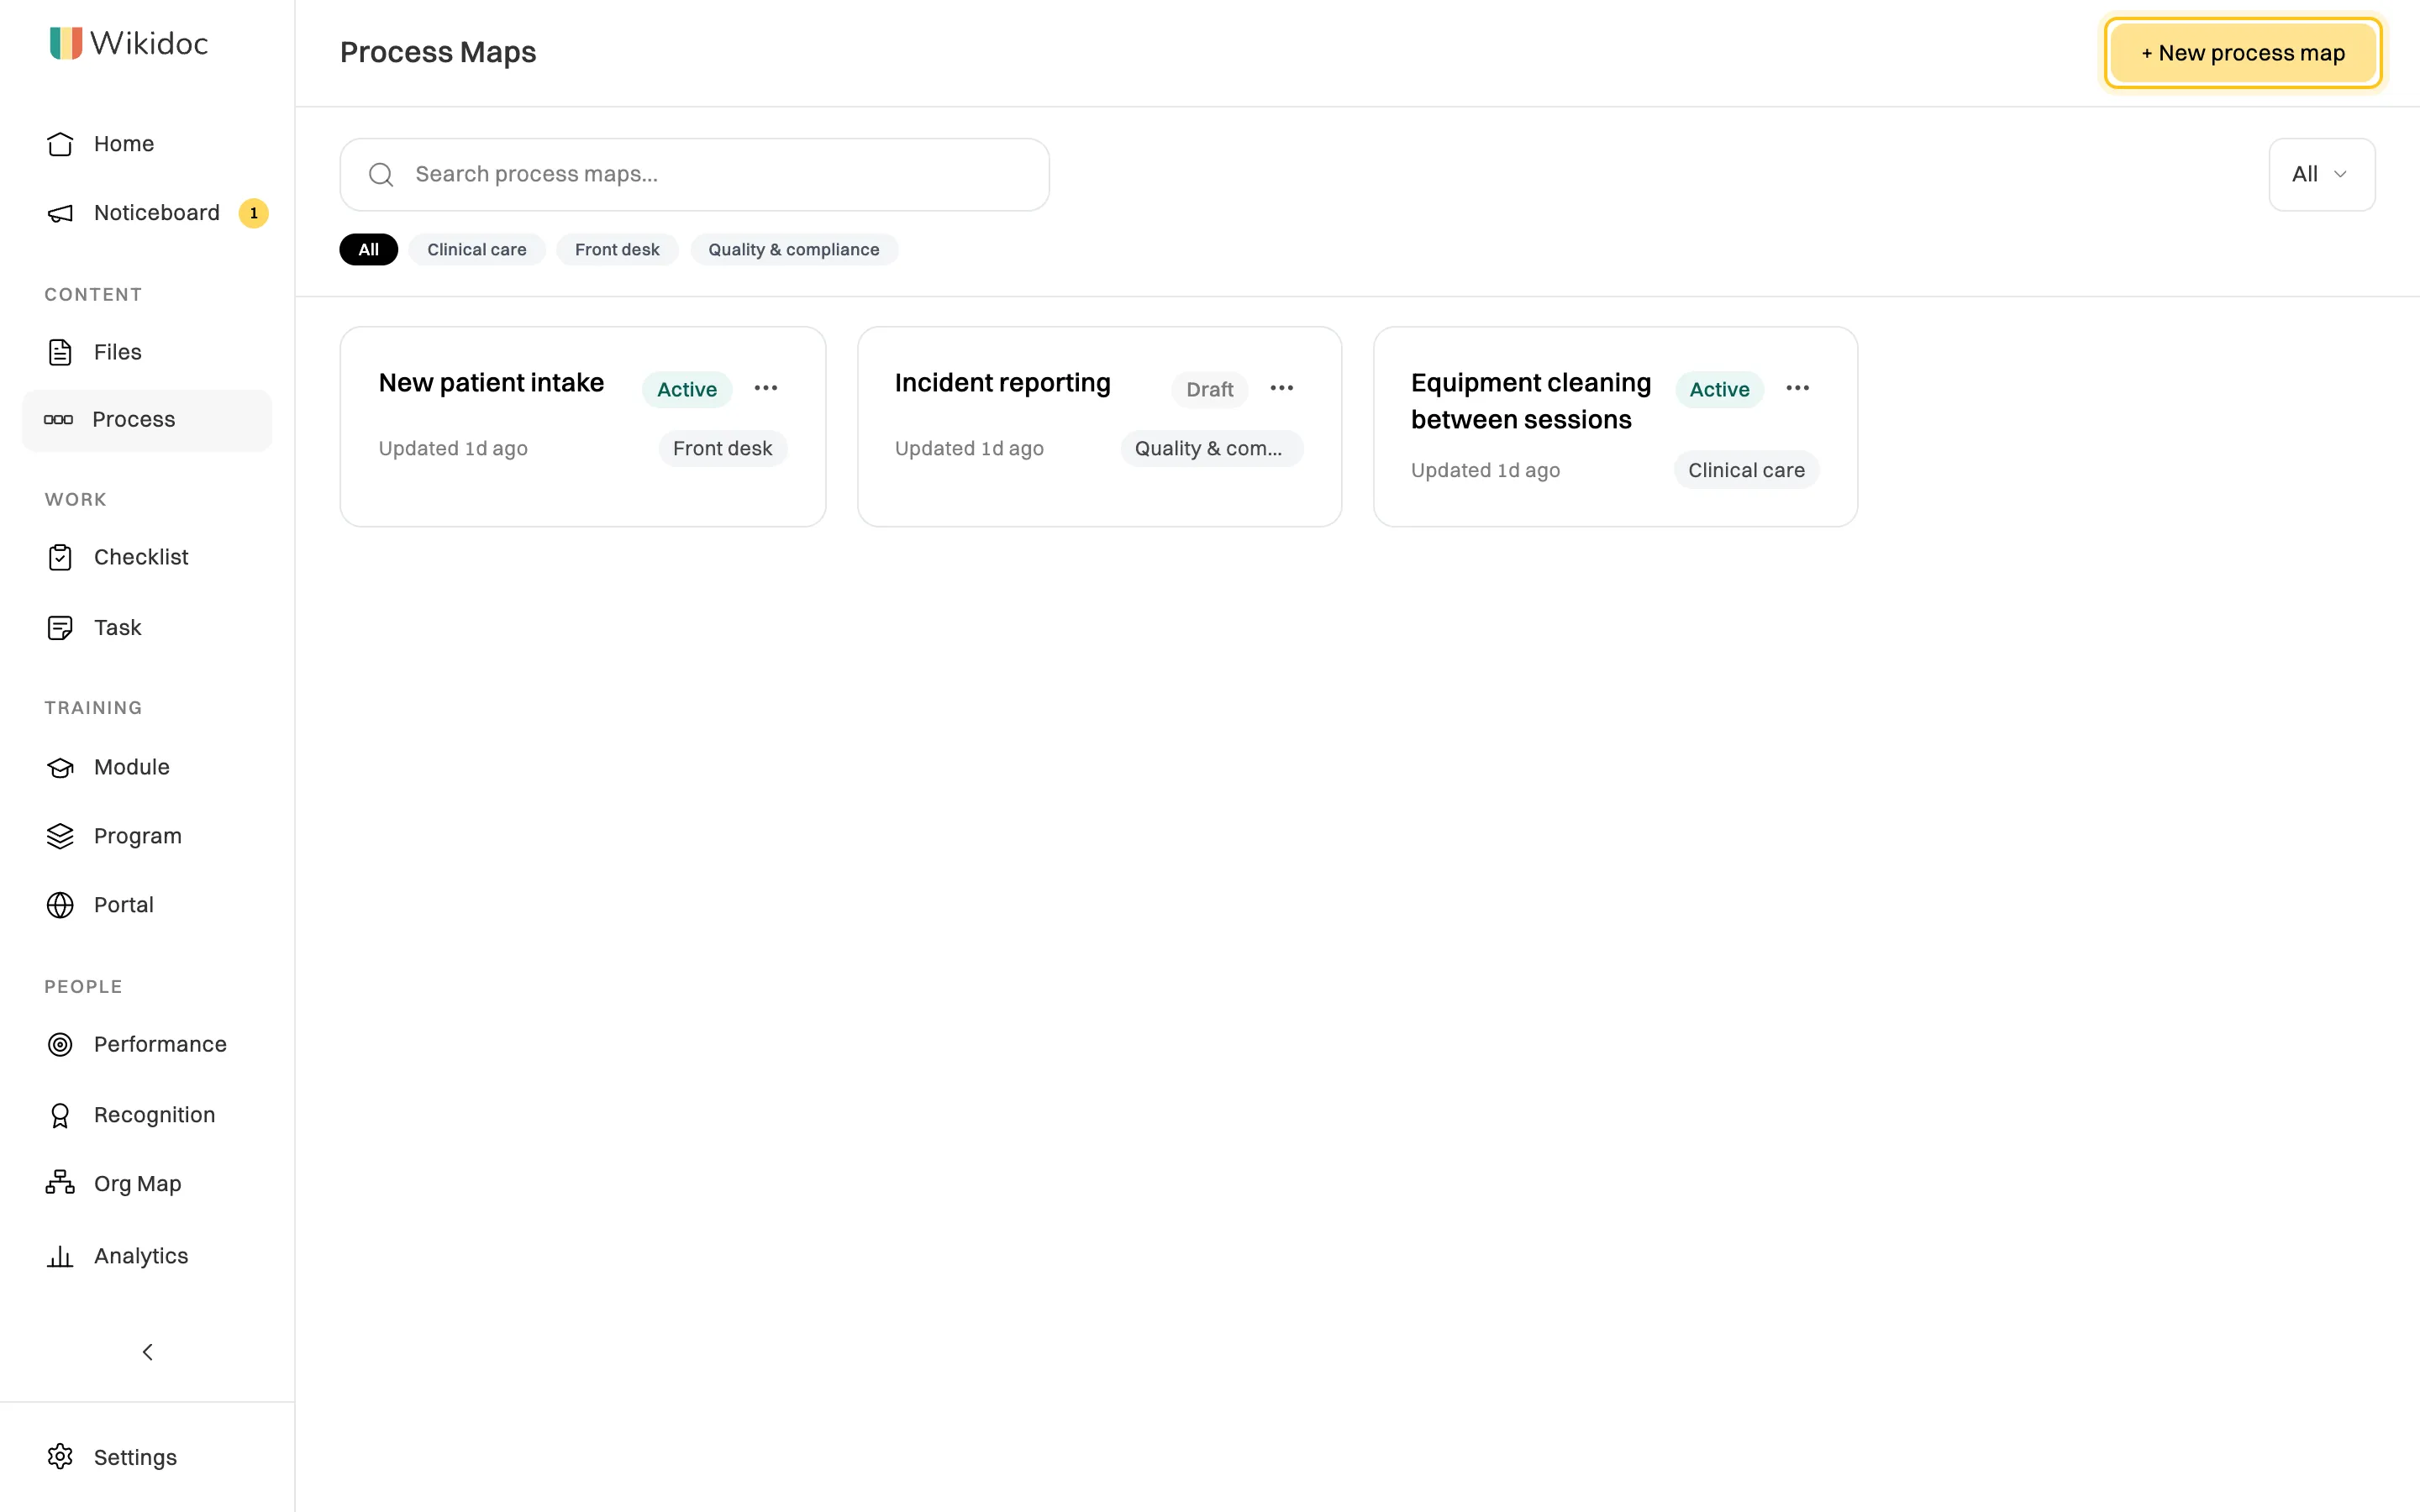2420x1512 pixels.
Task: Open the Portal globe icon
Action: (60, 905)
